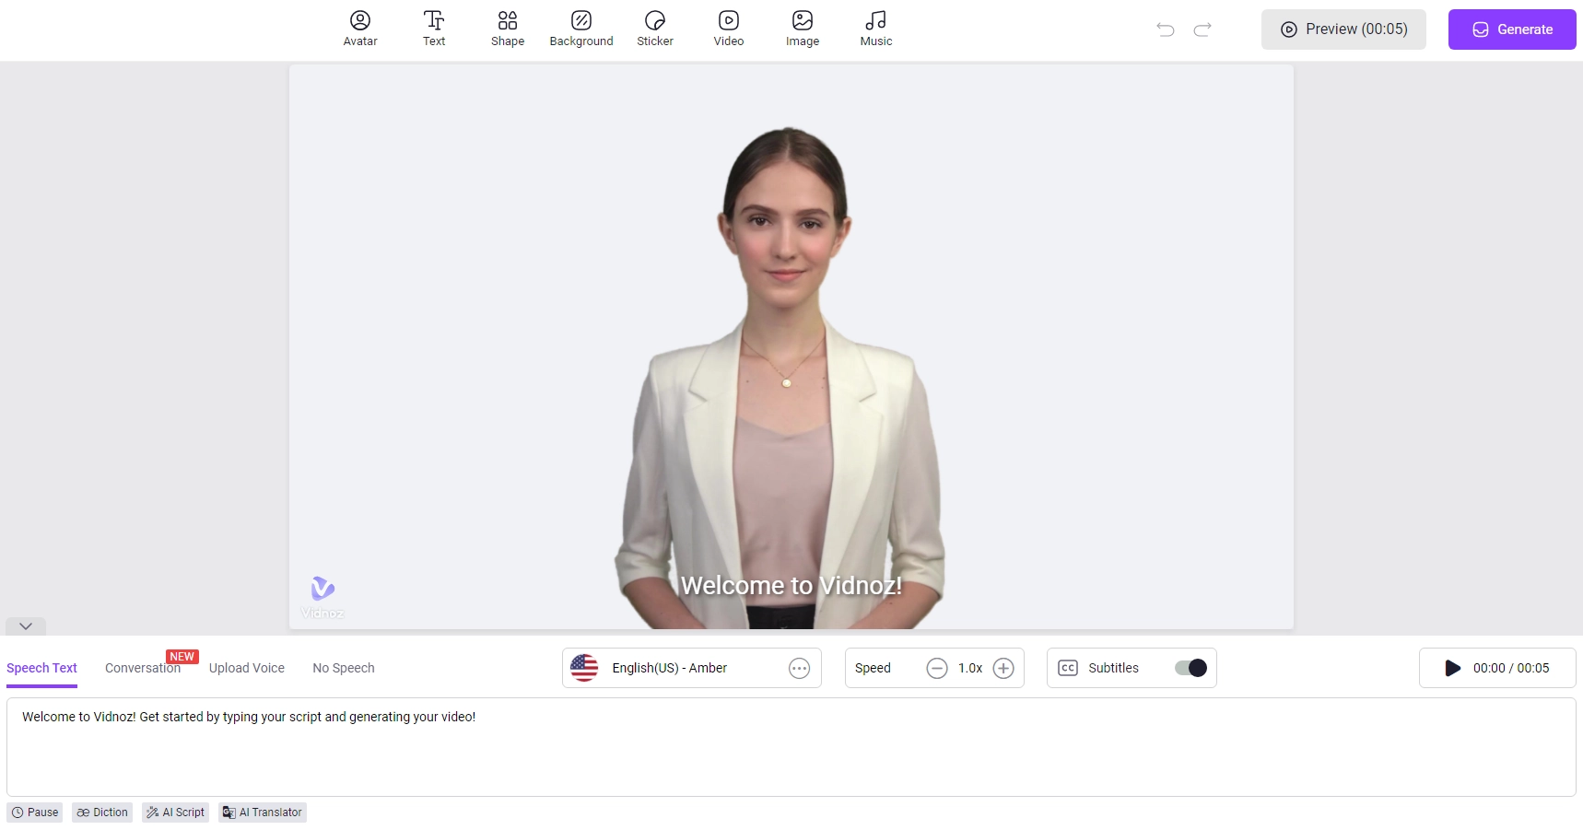Switch to the Conversation tab

(x=142, y=668)
